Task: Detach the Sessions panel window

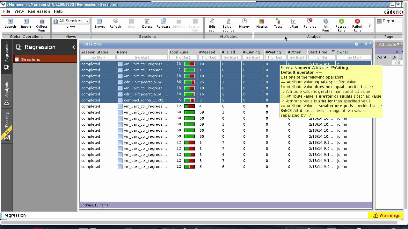Action: 366,44
